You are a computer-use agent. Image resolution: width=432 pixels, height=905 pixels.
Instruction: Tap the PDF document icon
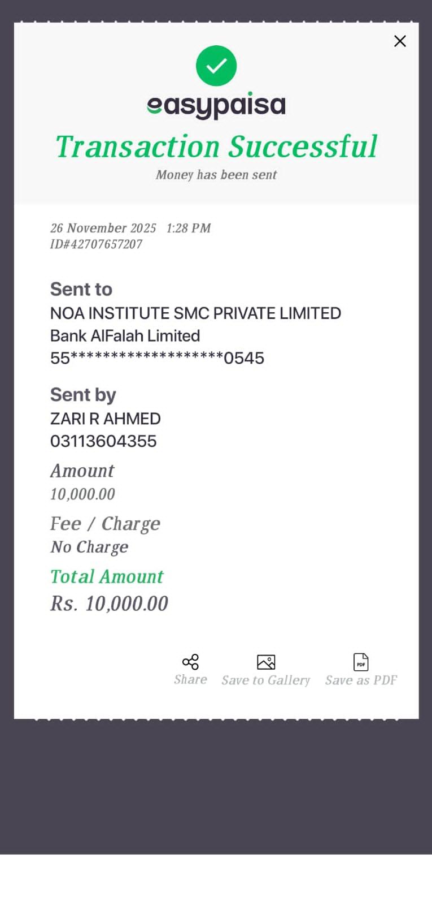(x=361, y=662)
